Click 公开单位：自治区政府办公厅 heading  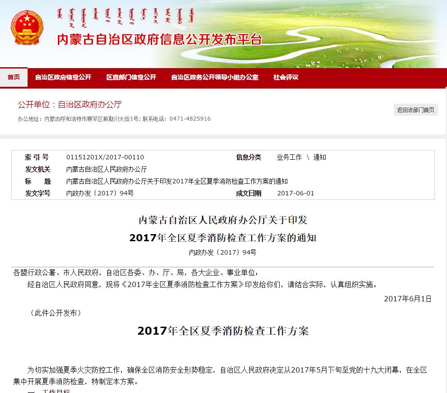pyautogui.click(x=70, y=105)
